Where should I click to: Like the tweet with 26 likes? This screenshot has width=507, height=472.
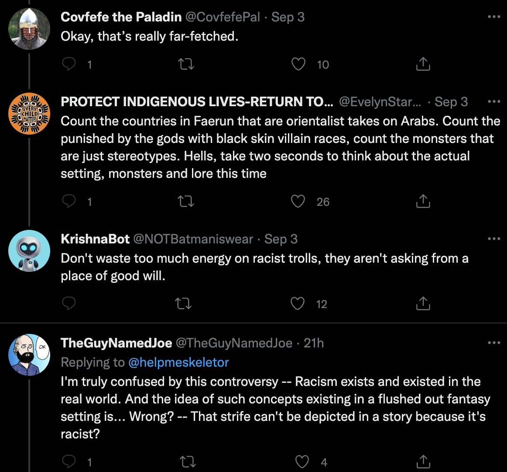pyautogui.click(x=298, y=201)
